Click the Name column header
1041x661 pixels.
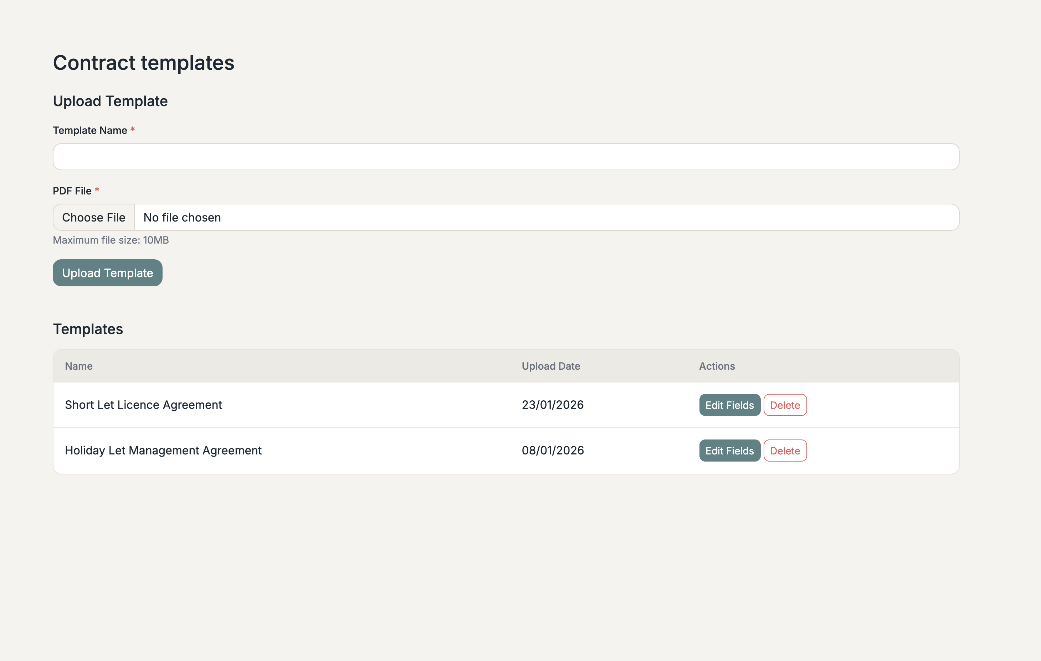(78, 366)
